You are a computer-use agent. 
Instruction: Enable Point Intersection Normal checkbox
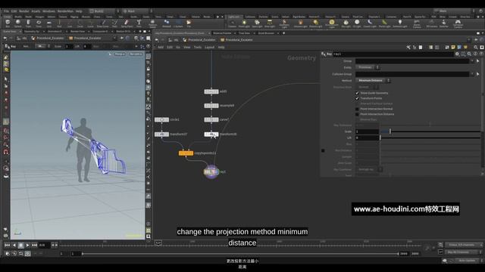point(357,109)
